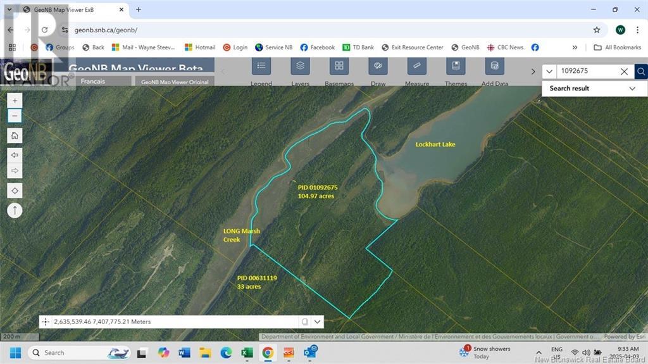Open the search source dropdown arrow
The height and width of the screenshot is (364, 648).
(549, 72)
